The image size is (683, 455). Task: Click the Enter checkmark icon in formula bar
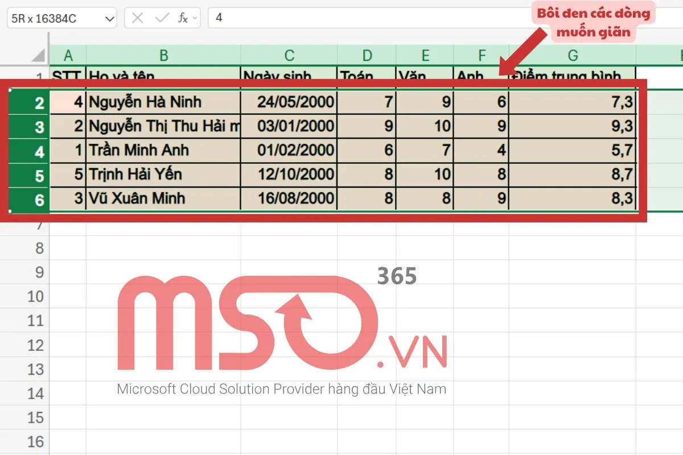click(x=162, y=18)
